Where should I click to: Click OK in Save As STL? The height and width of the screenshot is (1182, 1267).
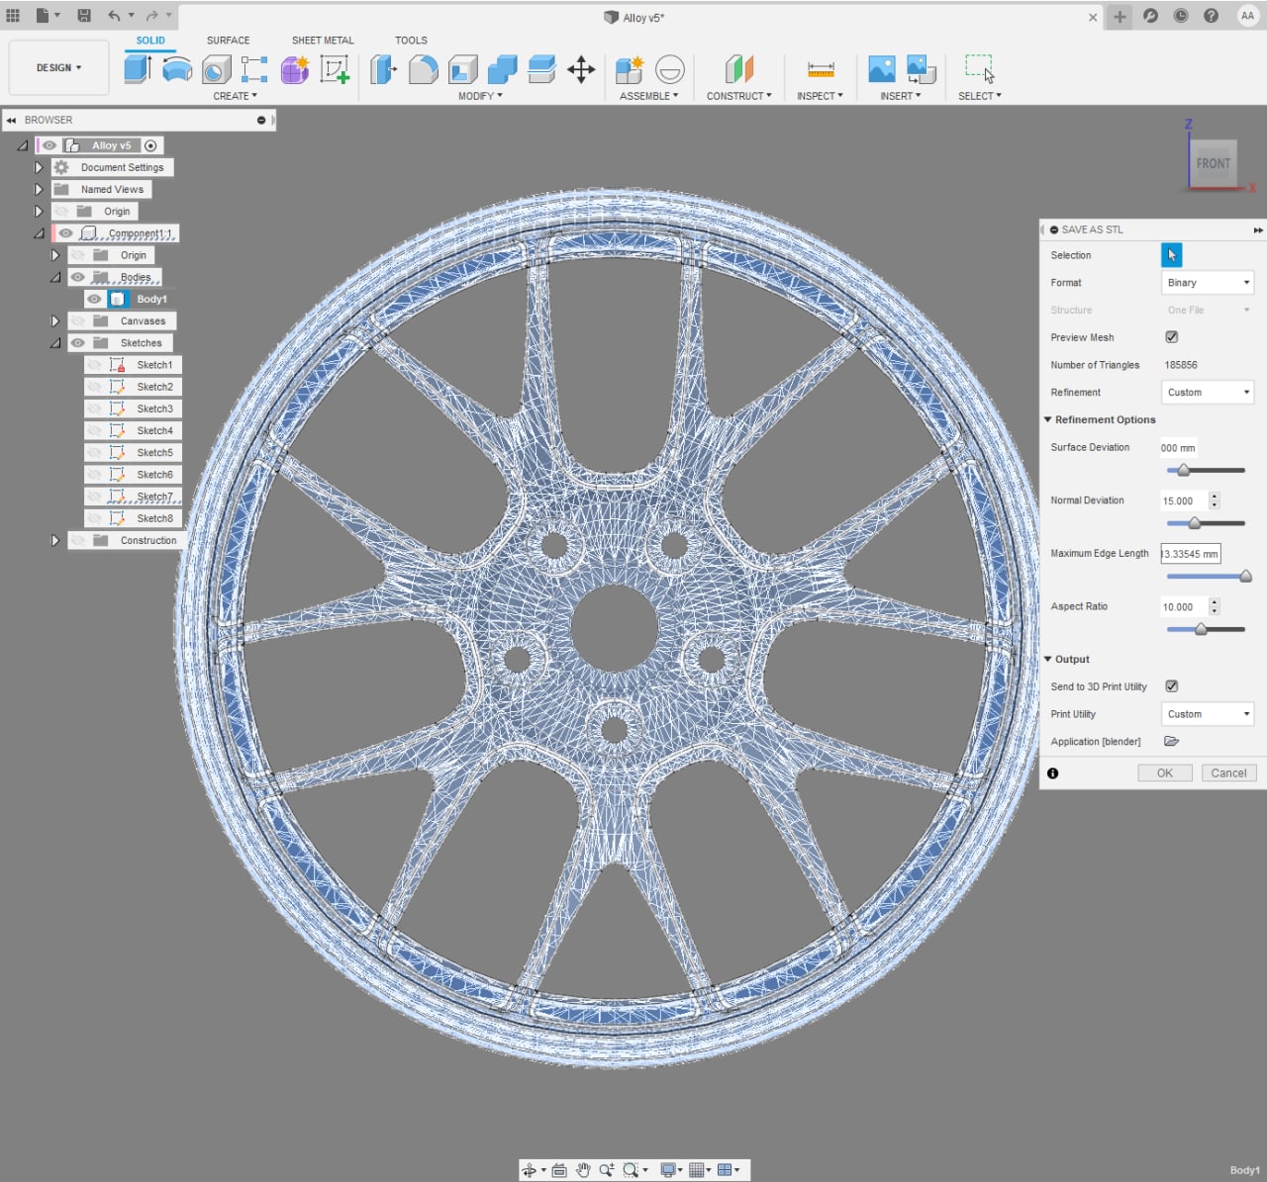click(1165, 773)
